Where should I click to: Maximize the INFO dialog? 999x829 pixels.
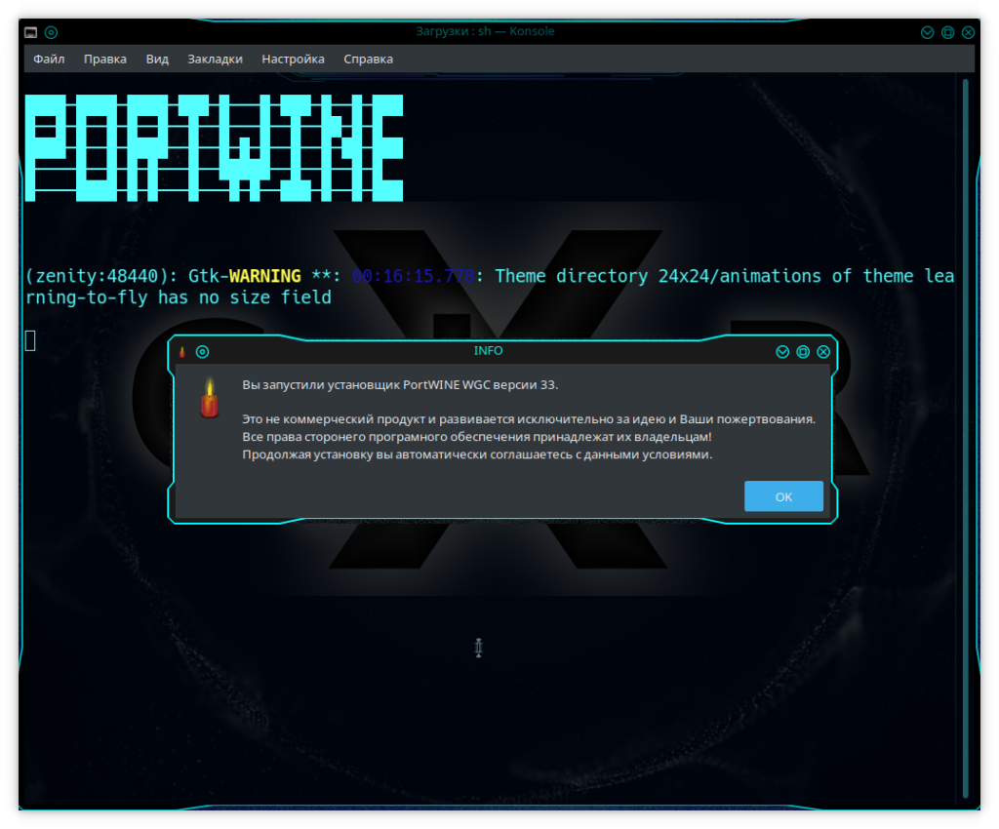point(803,352)
